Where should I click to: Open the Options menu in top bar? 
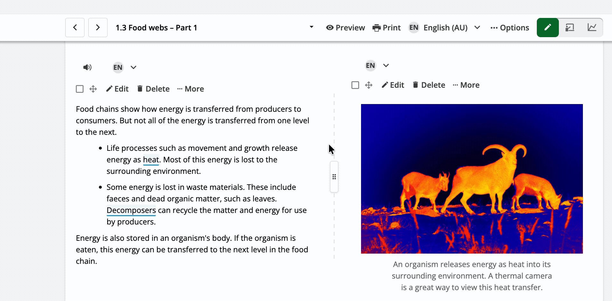tap(510, 28)
